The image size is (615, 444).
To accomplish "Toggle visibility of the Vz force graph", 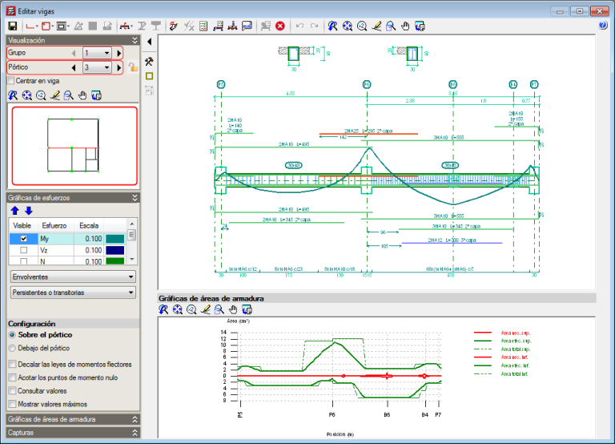I will (24, 250).
